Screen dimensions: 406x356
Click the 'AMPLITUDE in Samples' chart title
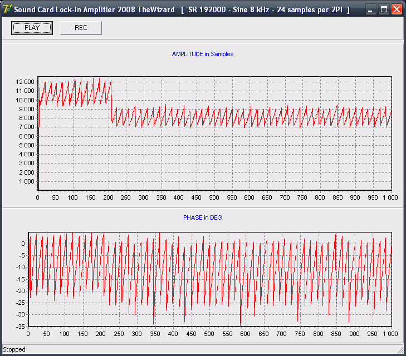(x=203, y=55)
